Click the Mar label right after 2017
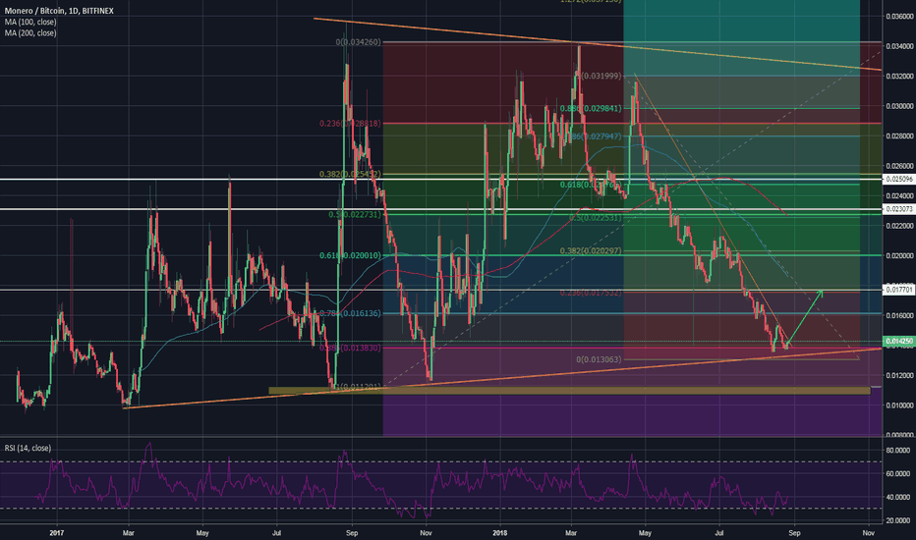The height and width of the screenshot is (540, 916). pos(129,533)
